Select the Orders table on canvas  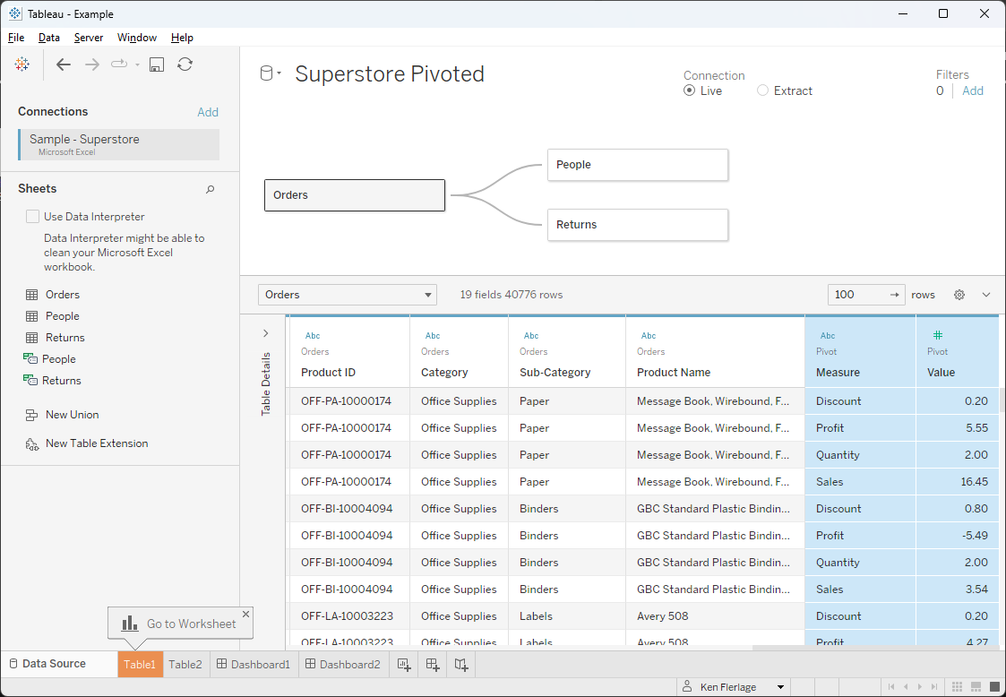(x=355, y=195)
